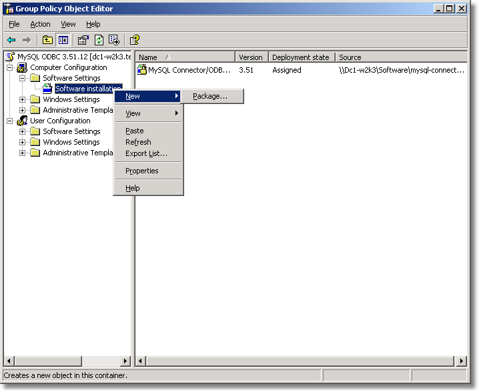This screenshot has height=392, width=479.
Task: Click details pane scrollbar right arrow
Action: [461, 361]
